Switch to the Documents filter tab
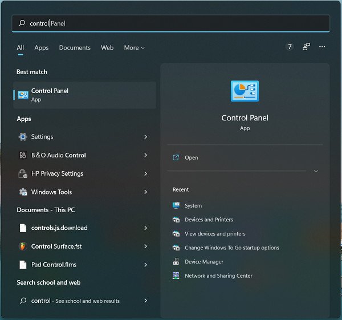 75,48
